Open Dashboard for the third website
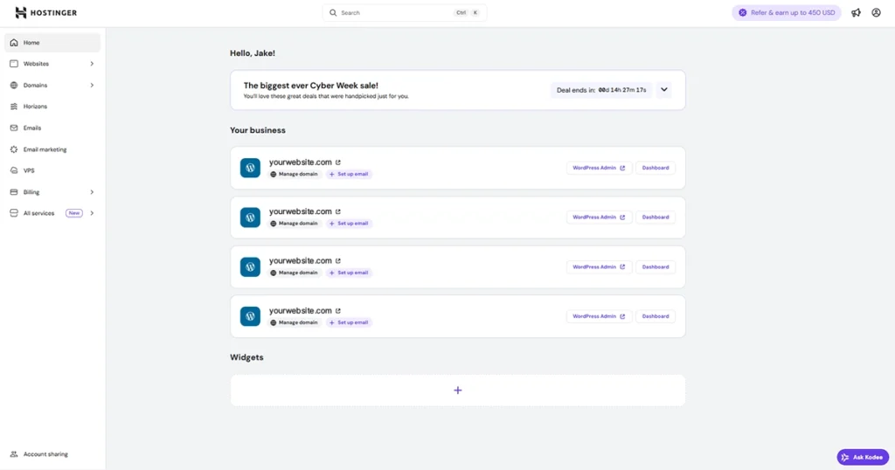 click(x=656, y=267)
